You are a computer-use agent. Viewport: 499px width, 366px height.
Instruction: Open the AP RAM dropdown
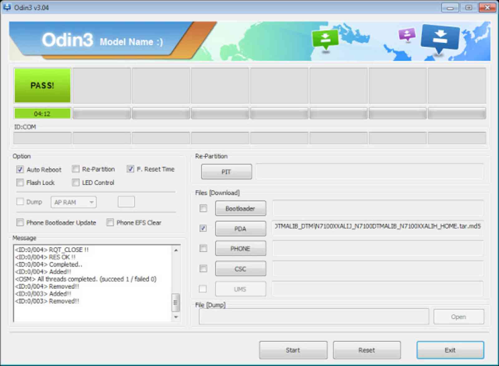[x=74, y=202]
